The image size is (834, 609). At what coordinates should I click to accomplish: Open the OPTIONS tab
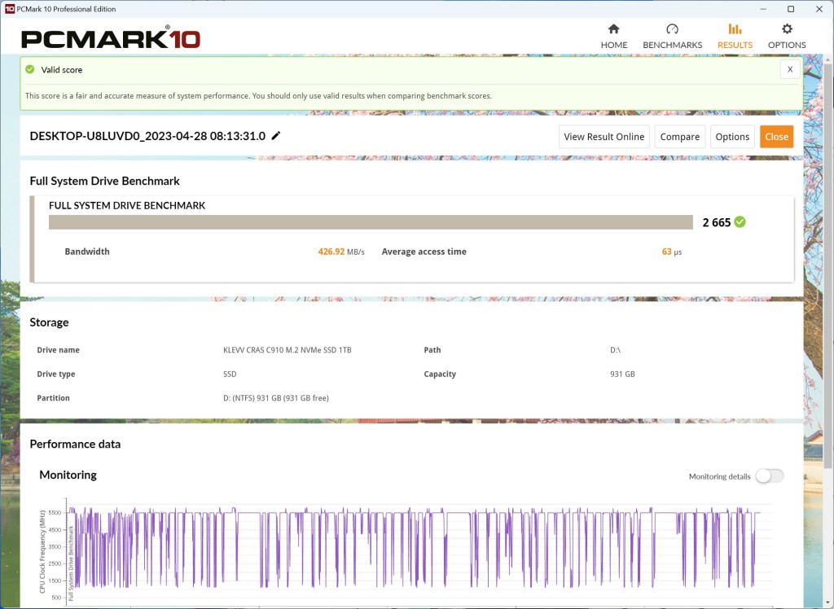point(787,36)
